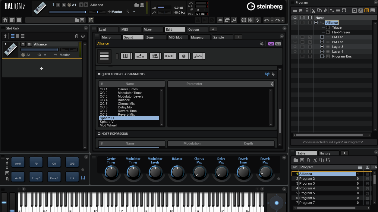
Task: Switch to the History tab
Action: tap(329, 153)
